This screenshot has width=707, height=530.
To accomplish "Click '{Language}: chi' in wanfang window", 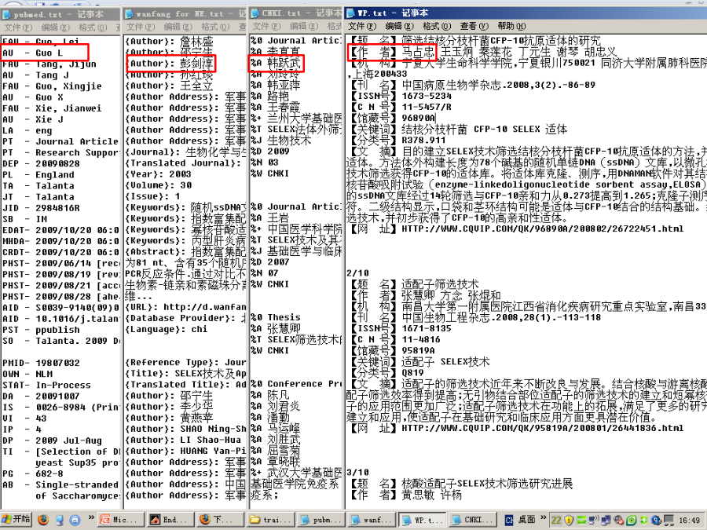I will [167, 329].
